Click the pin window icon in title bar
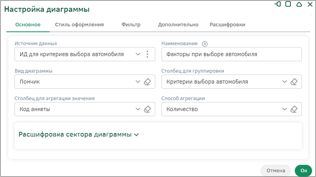The height and width of the screenshot is (177, 316). coord(278,4)
